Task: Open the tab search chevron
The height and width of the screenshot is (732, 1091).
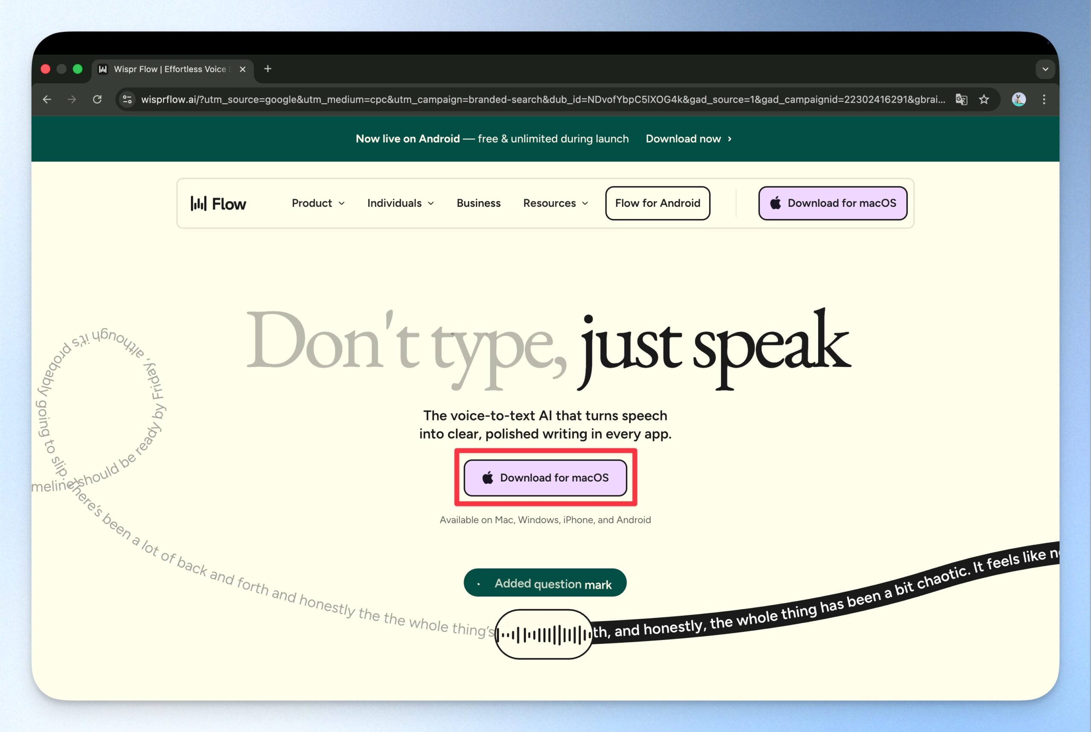Action: pyautogui.click(x=1045, y=69)
